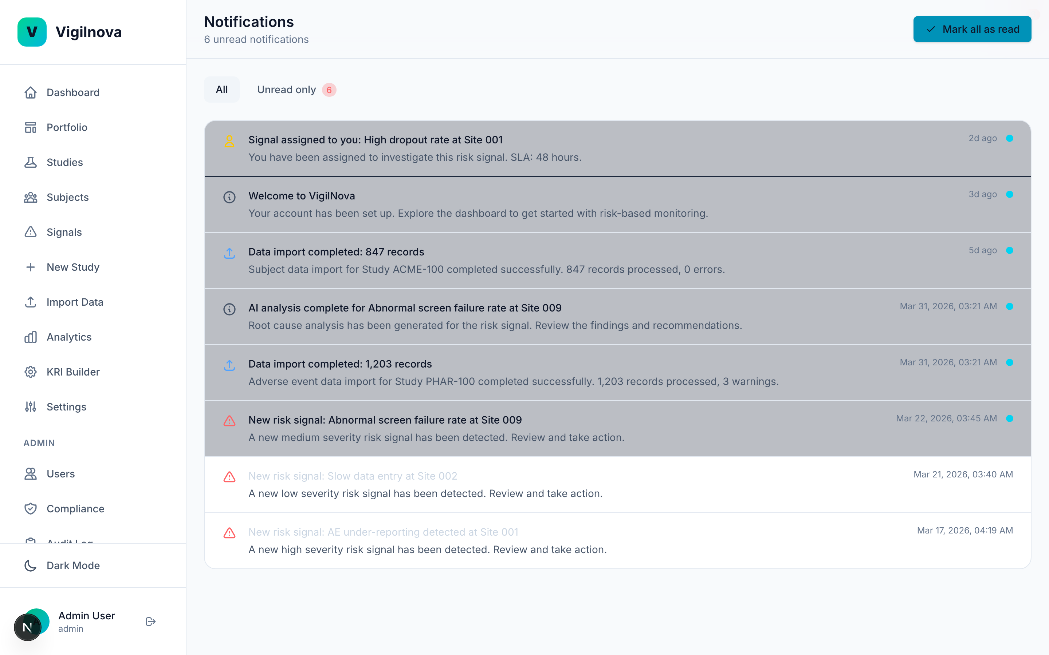Open the New Study page

point(73,267)
